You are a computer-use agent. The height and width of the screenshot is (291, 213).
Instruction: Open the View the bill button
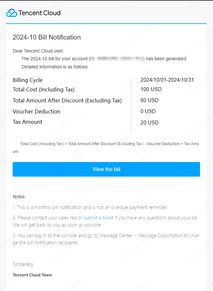[106, 169]
